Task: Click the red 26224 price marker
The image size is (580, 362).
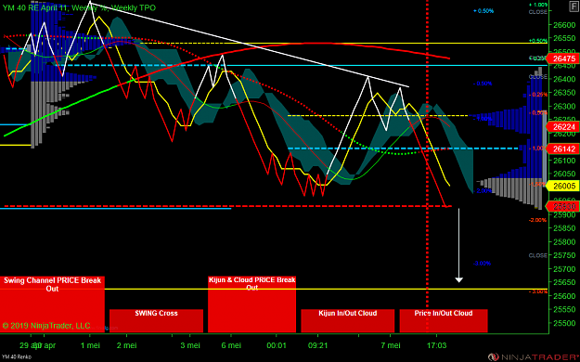Action: coord(563,127)
